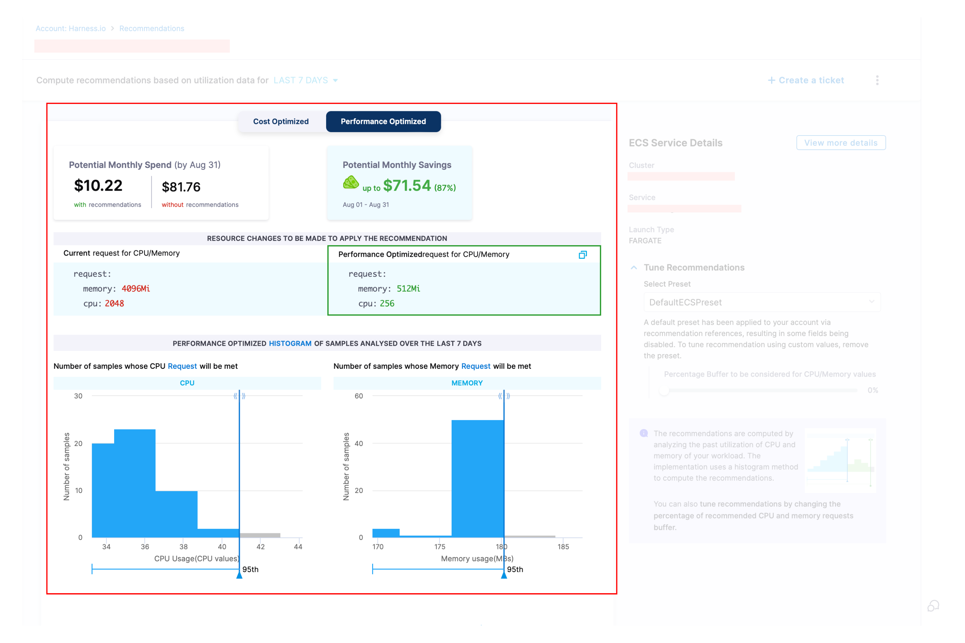The height and width of the screenshot is (643, 965).
Task: Switch to Cost Optimized tab
Action: [x=281, y=121]
